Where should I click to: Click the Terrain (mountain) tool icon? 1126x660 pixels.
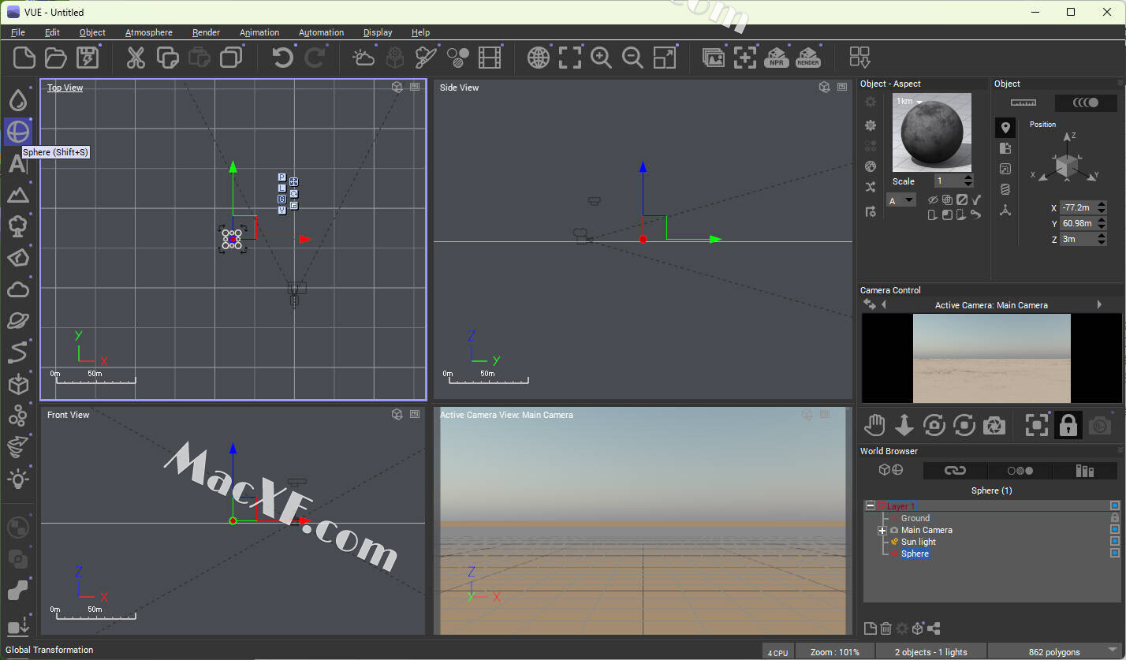17,195
